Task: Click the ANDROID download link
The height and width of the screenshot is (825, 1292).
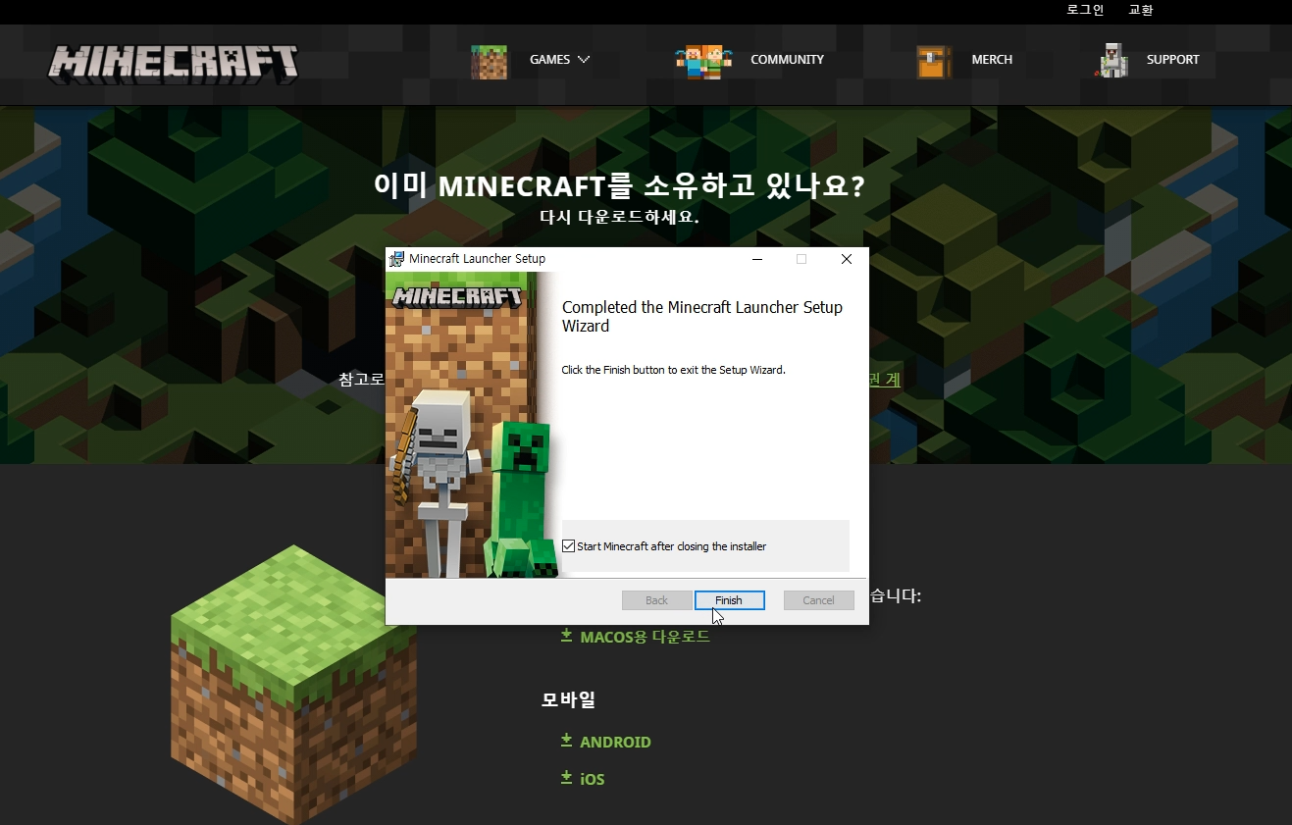Action: pyautogui.click(x=615, y=742)
